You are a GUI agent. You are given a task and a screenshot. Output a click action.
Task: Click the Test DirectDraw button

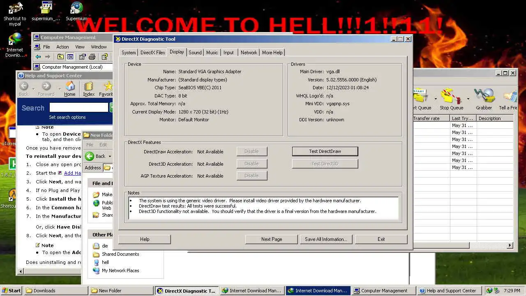pyautogui.click(x=325, y=151)
